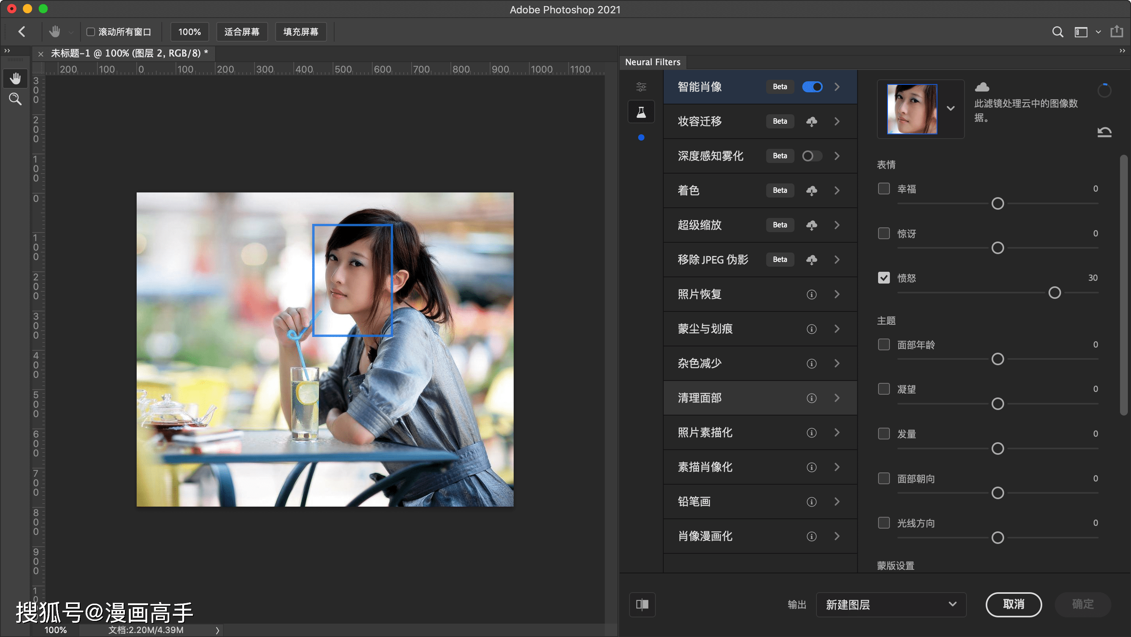View info for the 杂色减少 filter
Image resolution: width=1131 pixels, height=637 pixels.
click(812, 364)
